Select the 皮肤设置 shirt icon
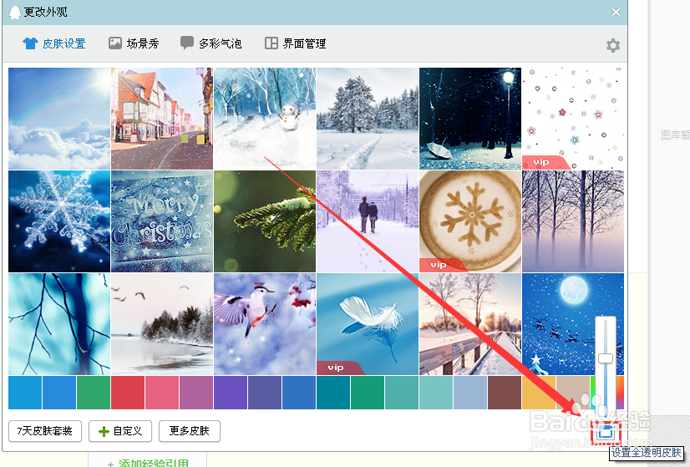The height and width of the screenshot is (467, 690). click(30, 43)
